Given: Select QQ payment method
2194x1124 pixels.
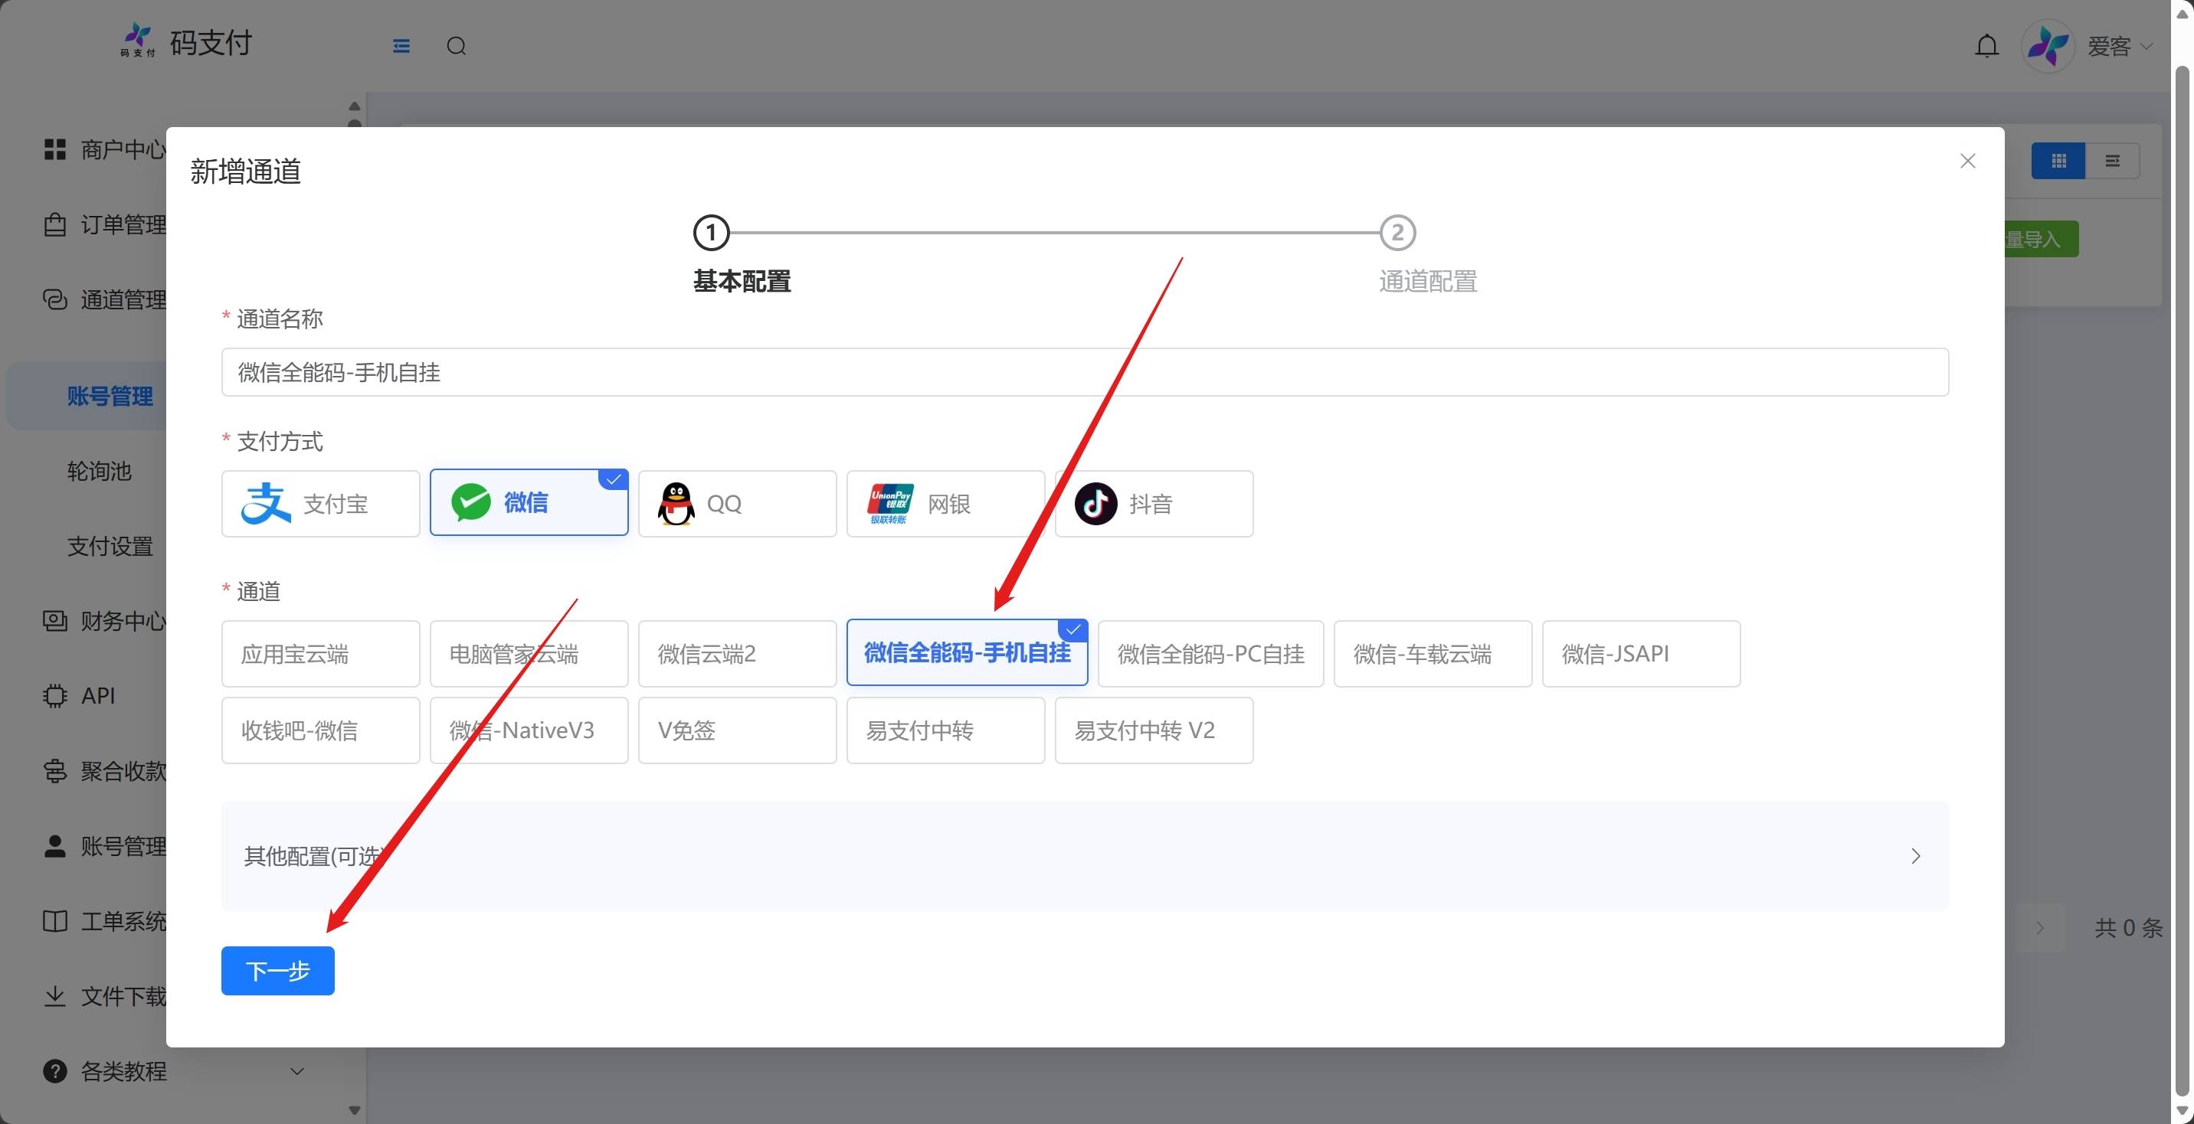Looking at the screenshot, I should (x=738, y=504).
